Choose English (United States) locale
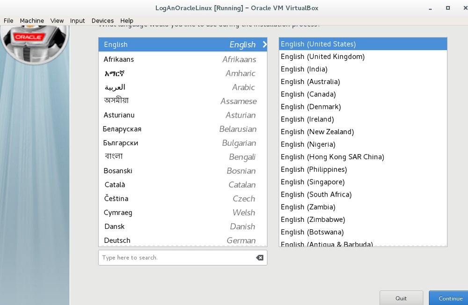This screenshot has height=305, width=468. (363, 44)
